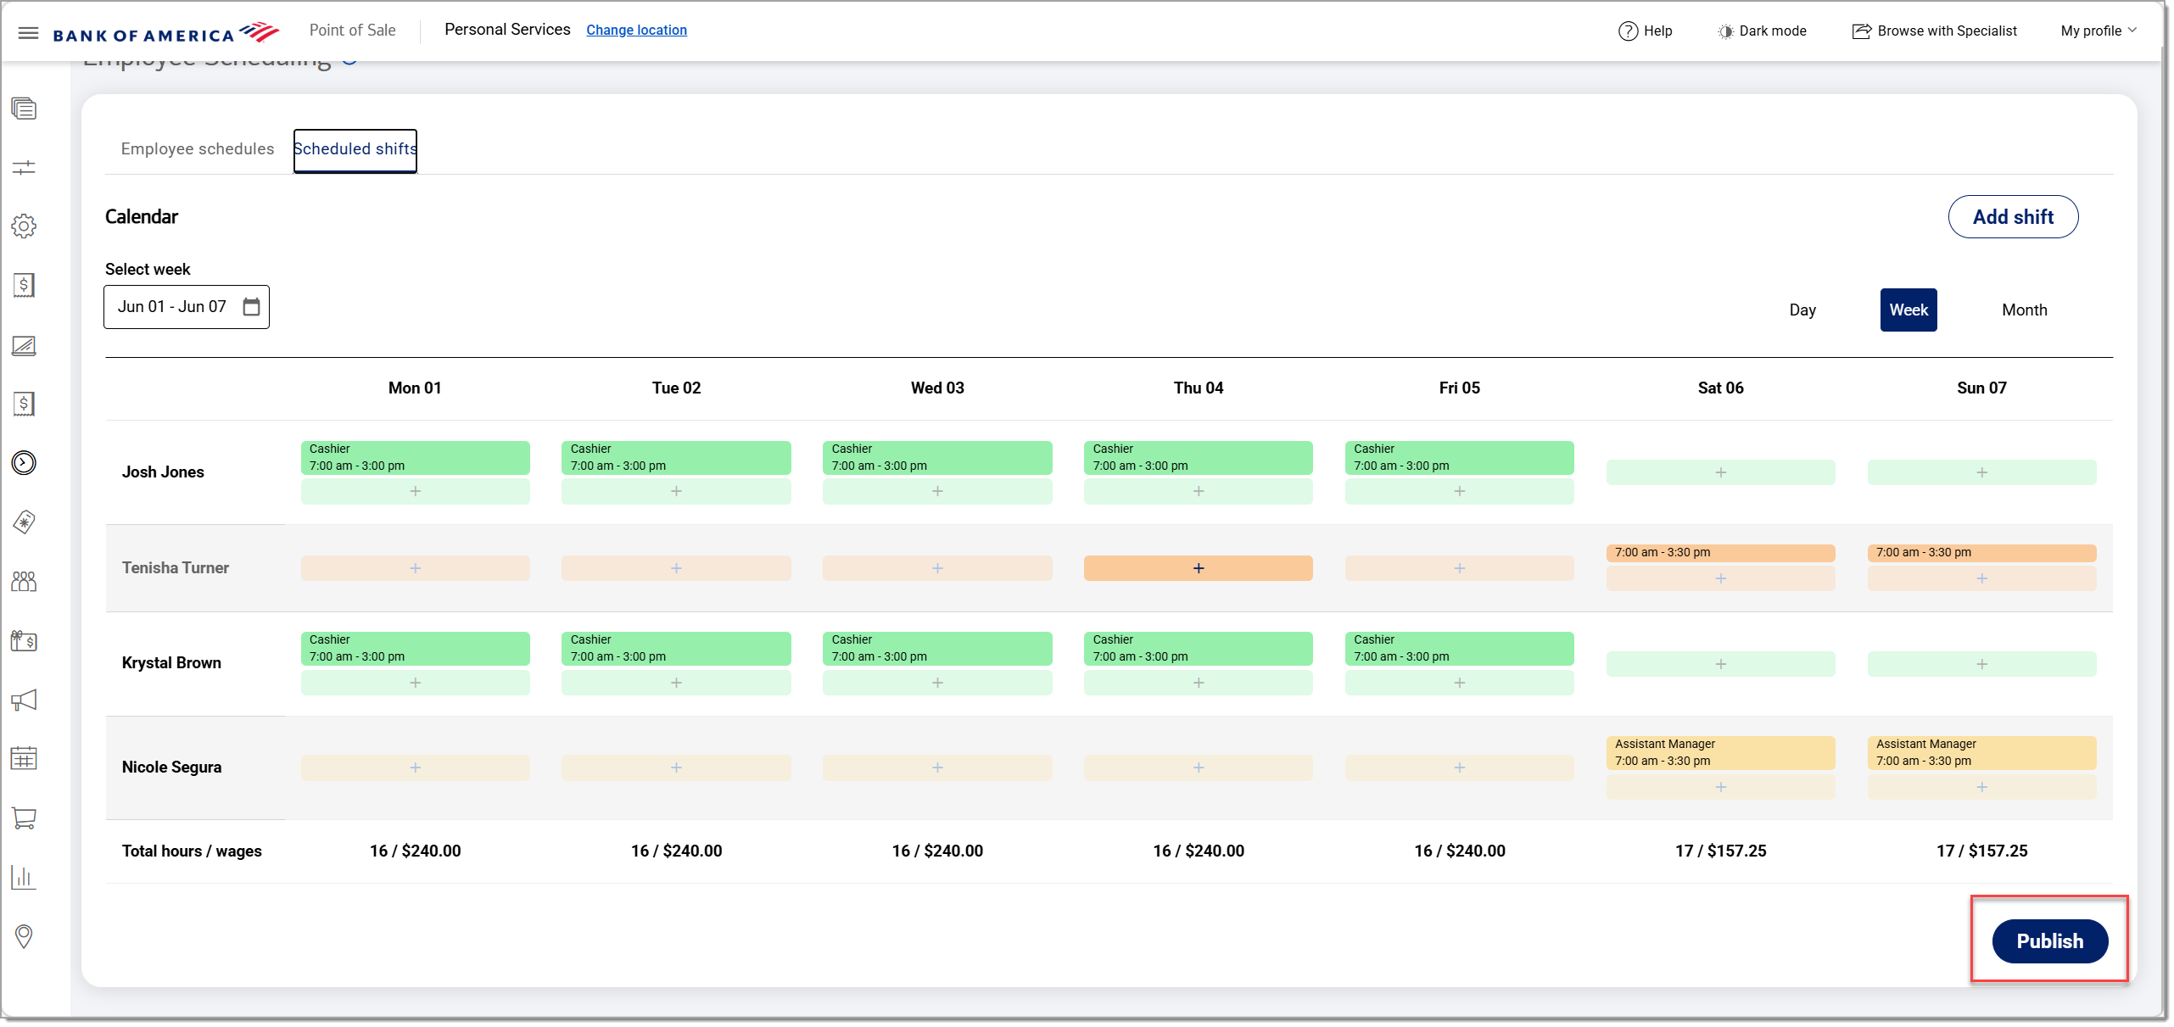Click Monday total 16 / $240.00
This screenshot has height=1027, width=2174.
[415, 851]
